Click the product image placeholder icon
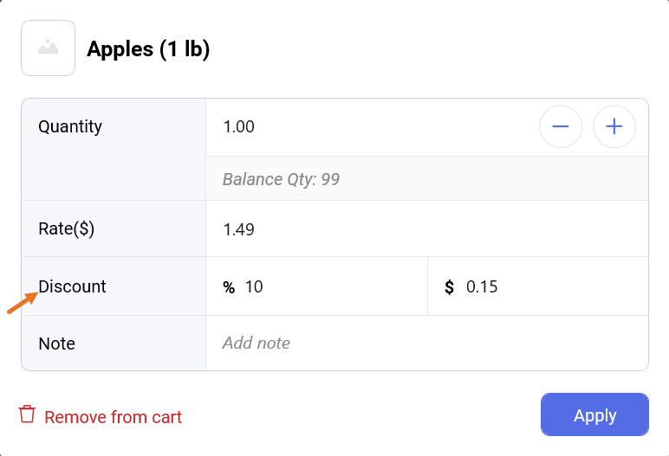The width and height of the screenshot is (669, 456). click(x=48, y=48)
